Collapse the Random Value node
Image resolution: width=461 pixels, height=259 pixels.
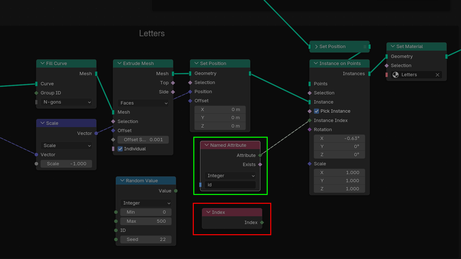(122, 181)
